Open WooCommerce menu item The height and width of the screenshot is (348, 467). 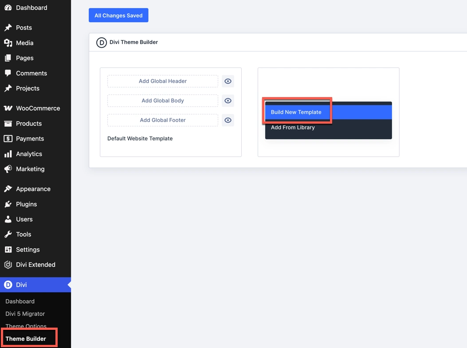point(35,108)
